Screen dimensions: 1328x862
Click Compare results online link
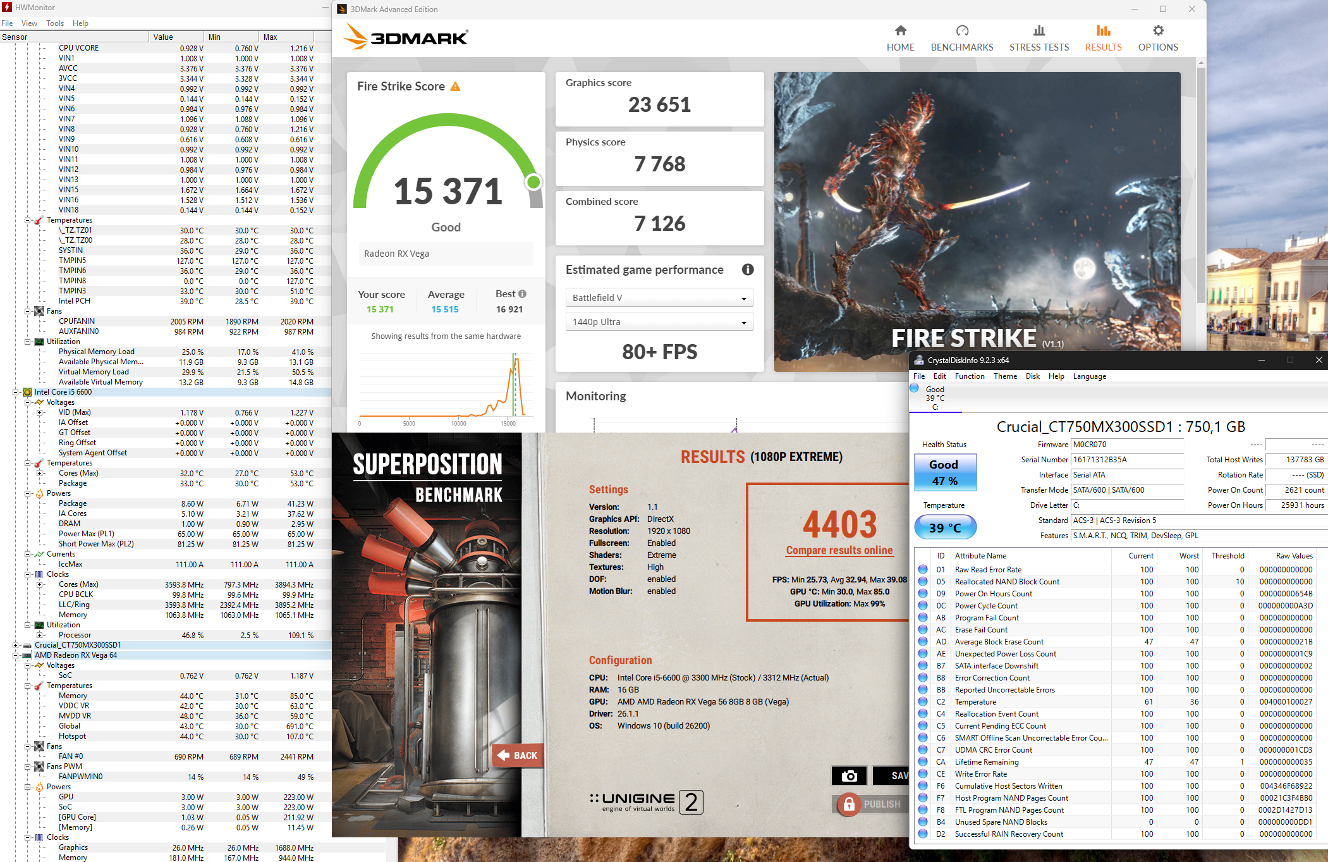click(x=839, y=550)
